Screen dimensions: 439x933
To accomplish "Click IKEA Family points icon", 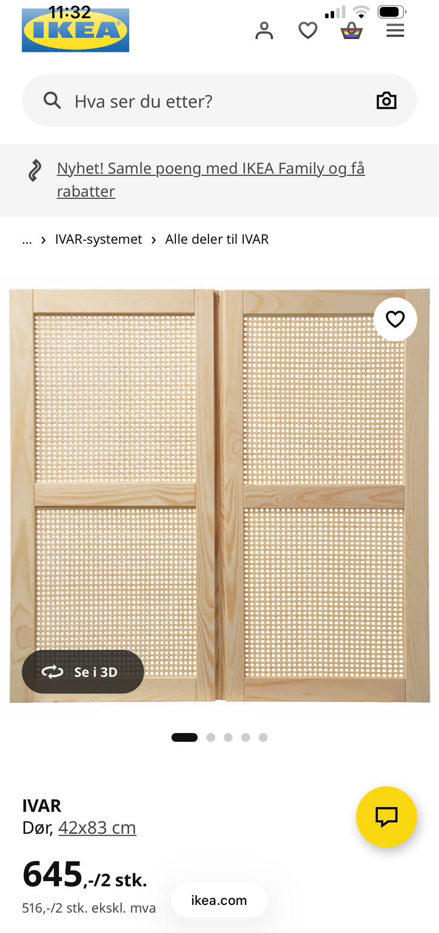I will coord(35,170).
